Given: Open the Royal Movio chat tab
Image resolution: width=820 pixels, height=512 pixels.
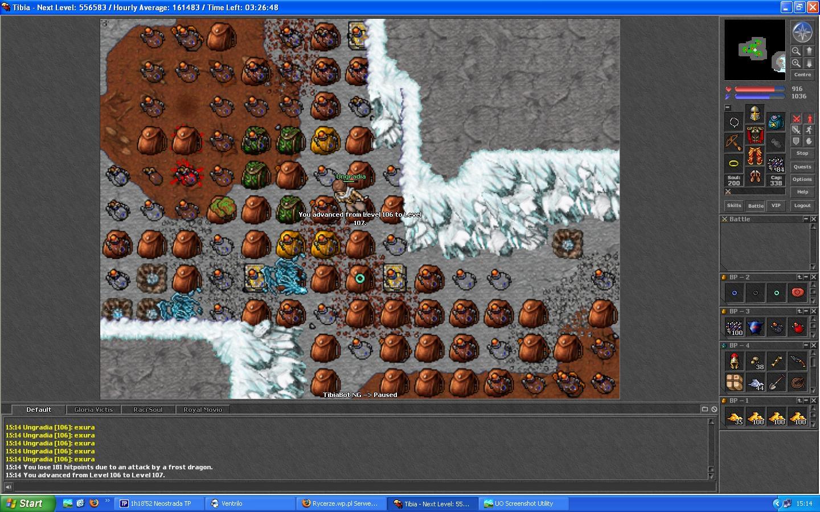Looking at the screenshot, I should (x=203, y=410).
